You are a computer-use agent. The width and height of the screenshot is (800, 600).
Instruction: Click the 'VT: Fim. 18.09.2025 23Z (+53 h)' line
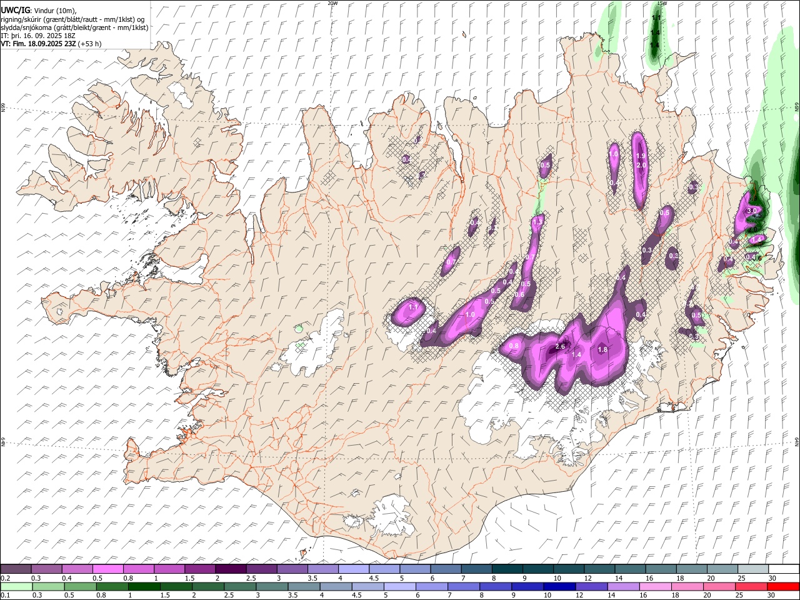pos(51,44)
